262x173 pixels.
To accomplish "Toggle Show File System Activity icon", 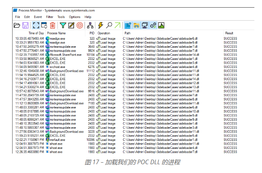I will click(136, 26).
